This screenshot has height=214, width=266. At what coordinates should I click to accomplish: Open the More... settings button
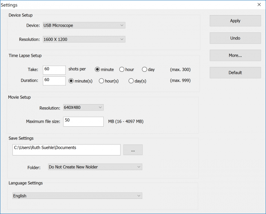pos(235,55)
